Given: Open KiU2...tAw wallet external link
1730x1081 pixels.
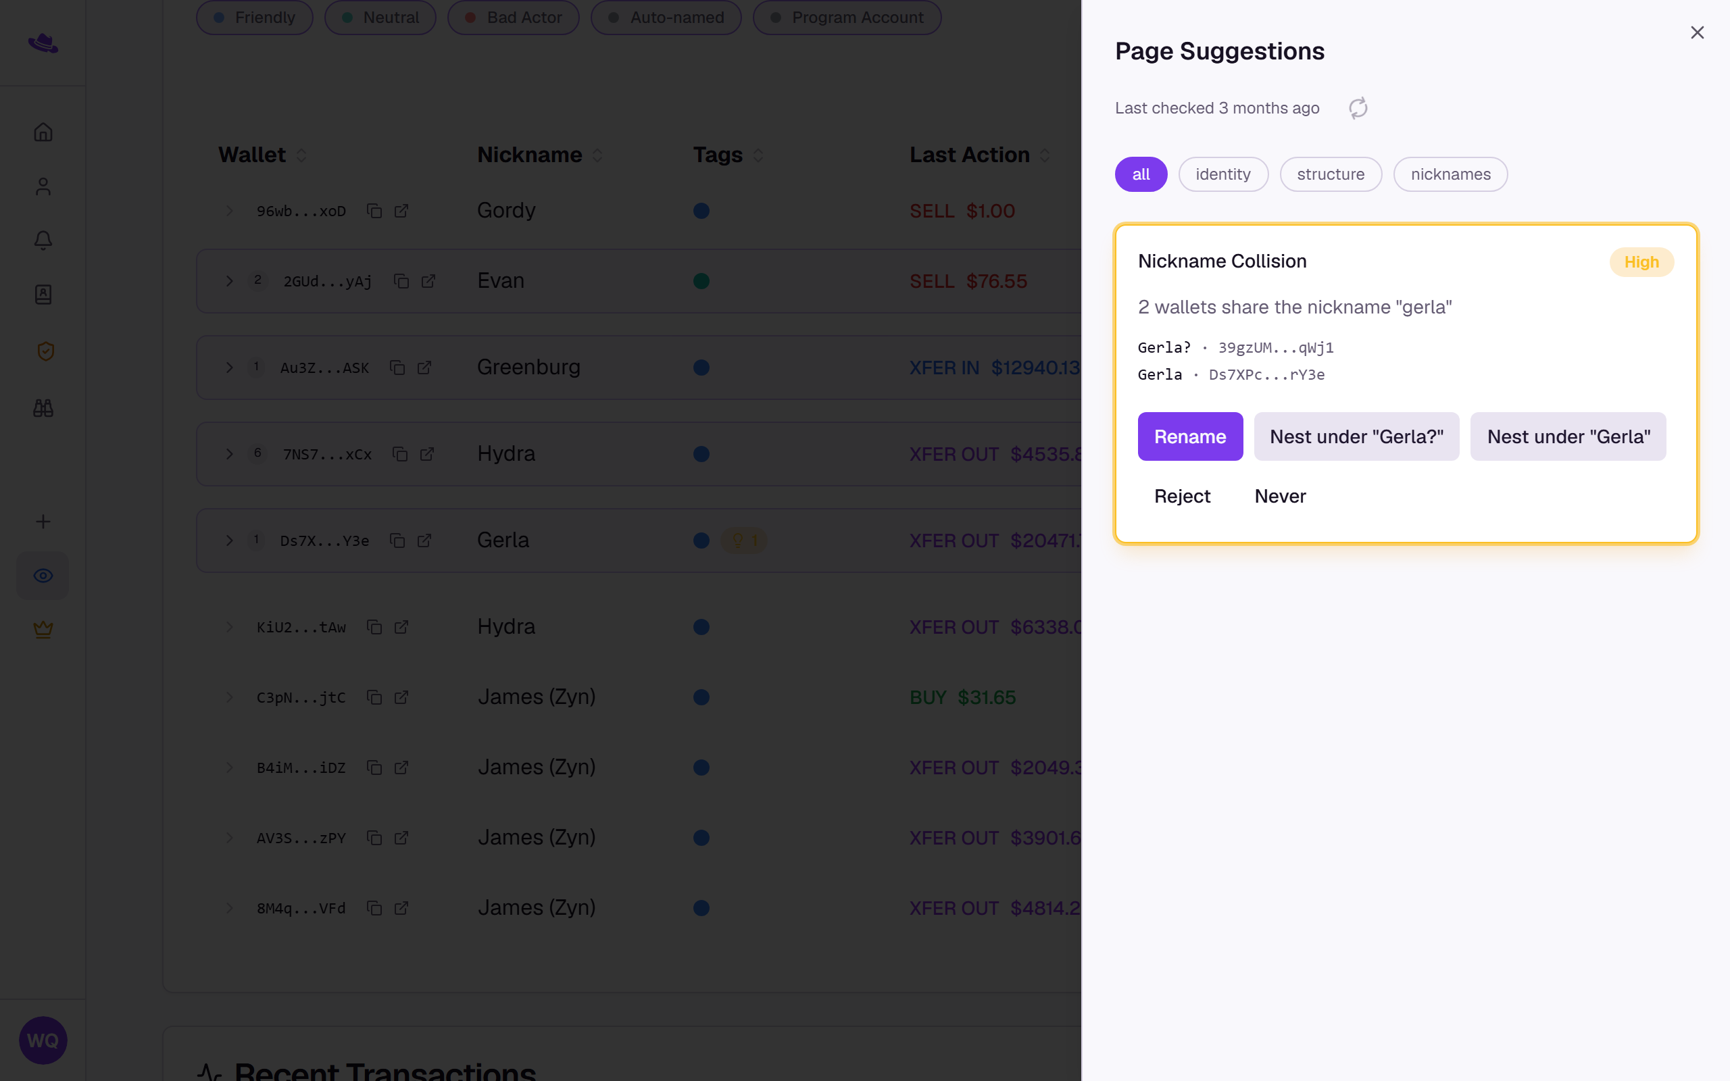Looking at the screenshot, I should point(401,627).
